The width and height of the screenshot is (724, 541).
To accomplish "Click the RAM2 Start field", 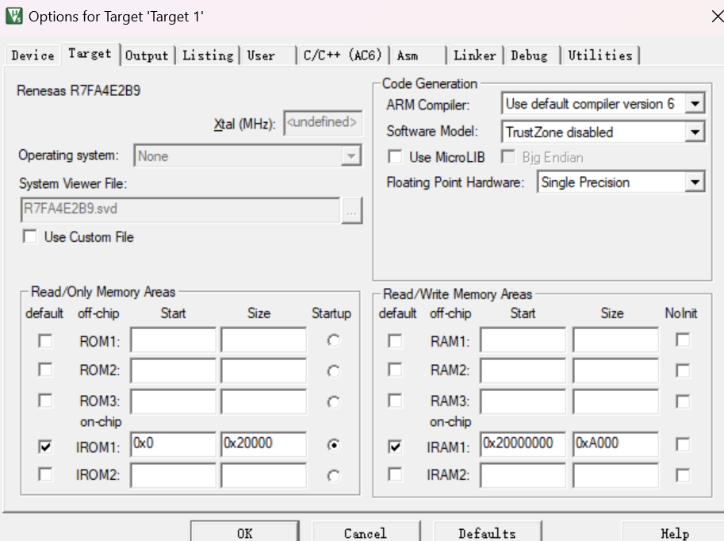I will [523, 370].
